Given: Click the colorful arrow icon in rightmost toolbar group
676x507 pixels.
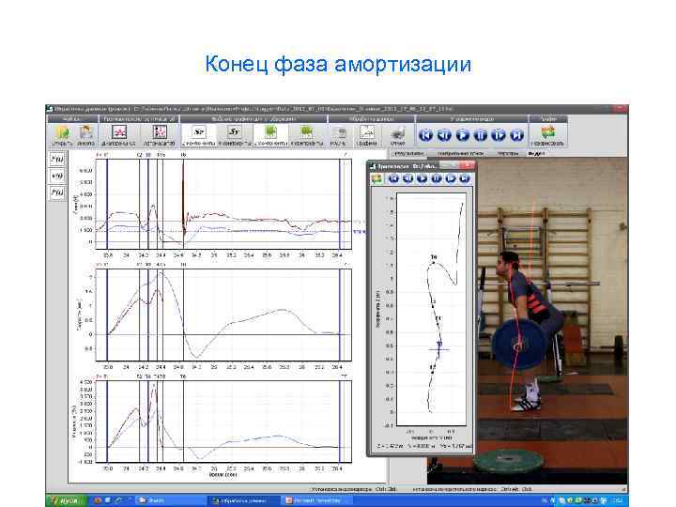Looking at the screenshot, I should tap(548, 132).
